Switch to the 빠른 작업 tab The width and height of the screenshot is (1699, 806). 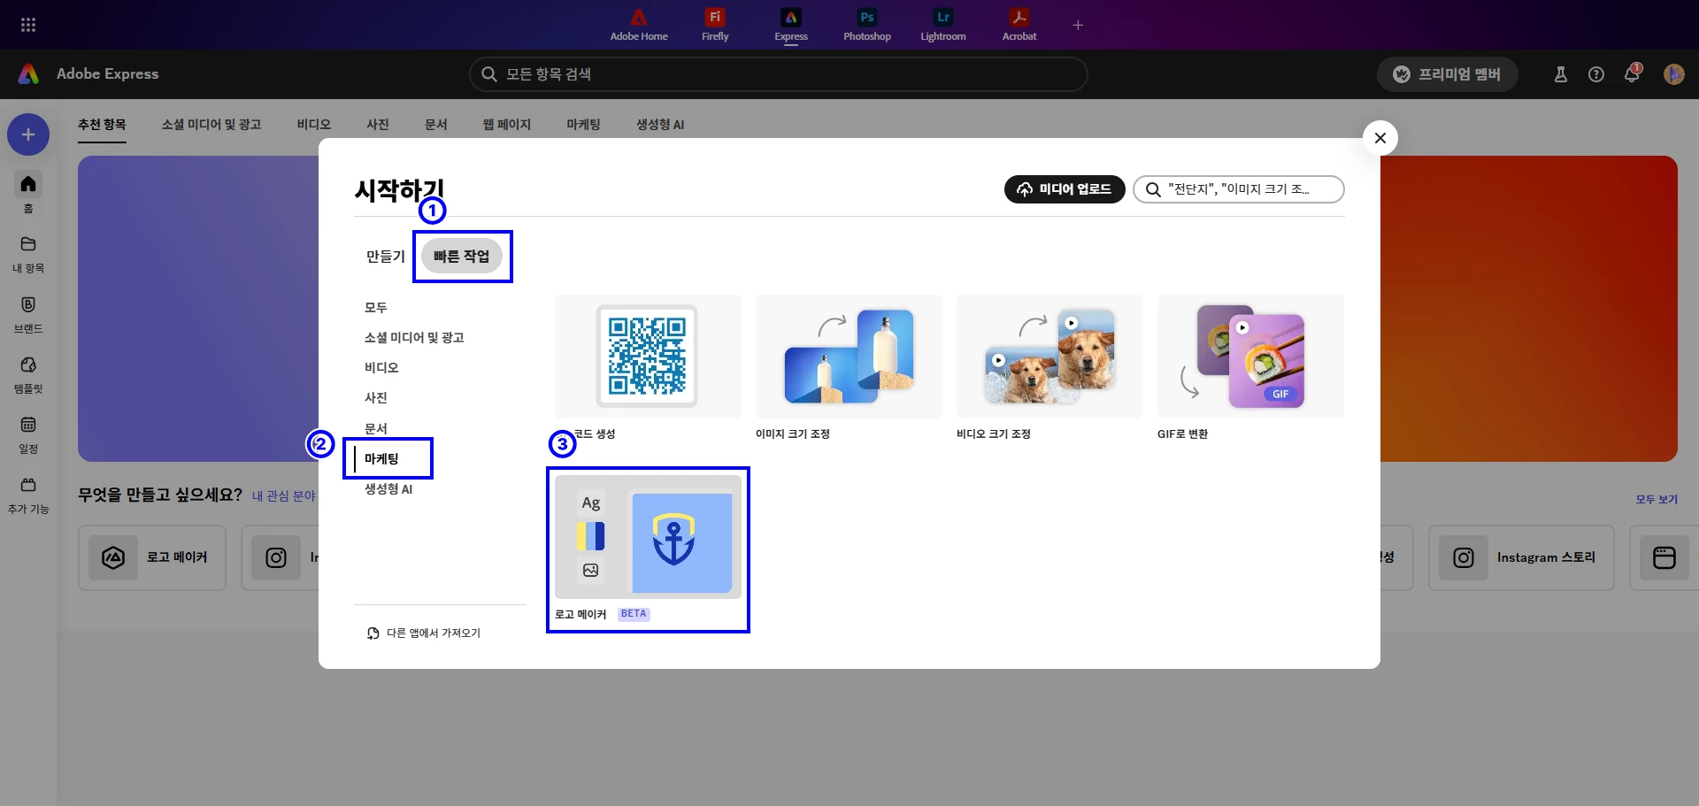coord(462,257)
